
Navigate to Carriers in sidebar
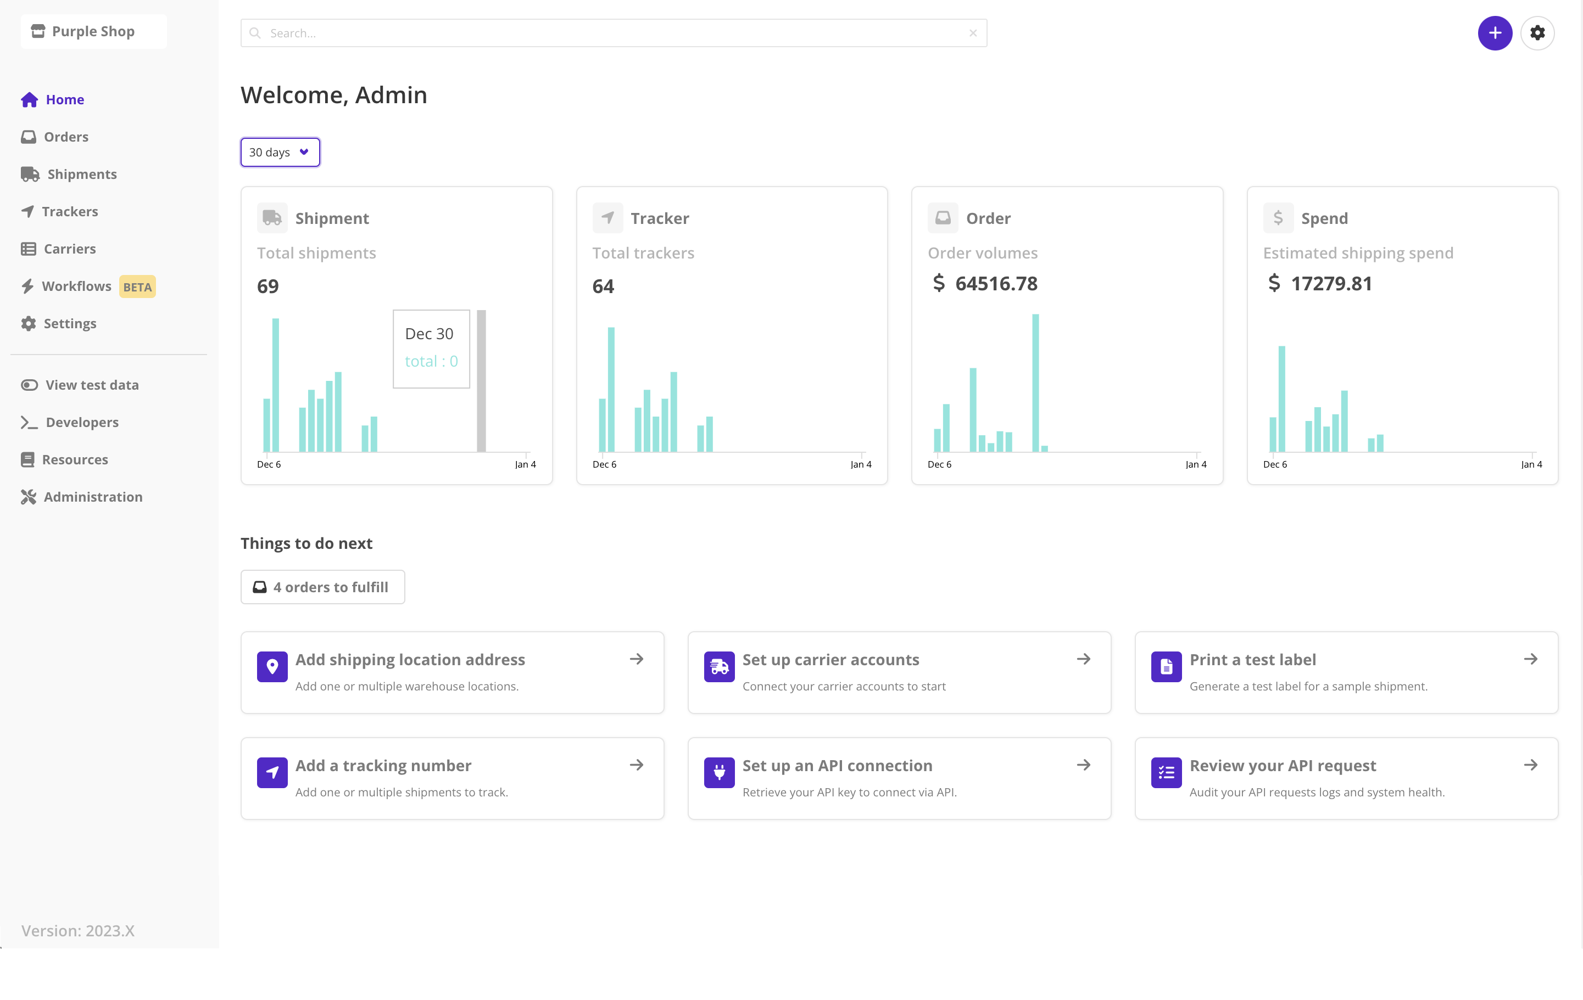click(69, 249)
